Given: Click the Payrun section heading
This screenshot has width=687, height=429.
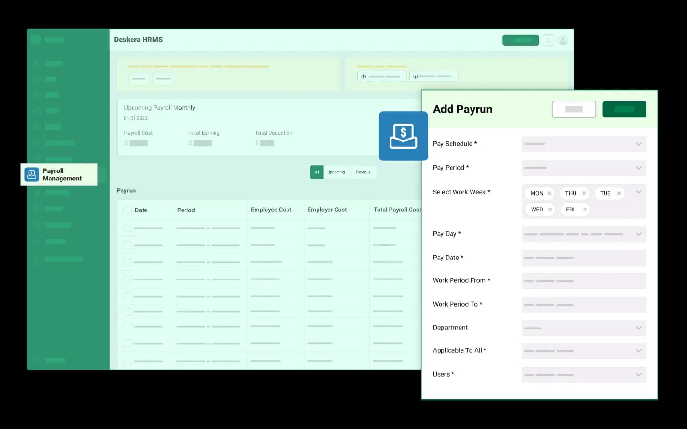Looking at the screenshot, I should pyautogui.click(x=126, y=190).
